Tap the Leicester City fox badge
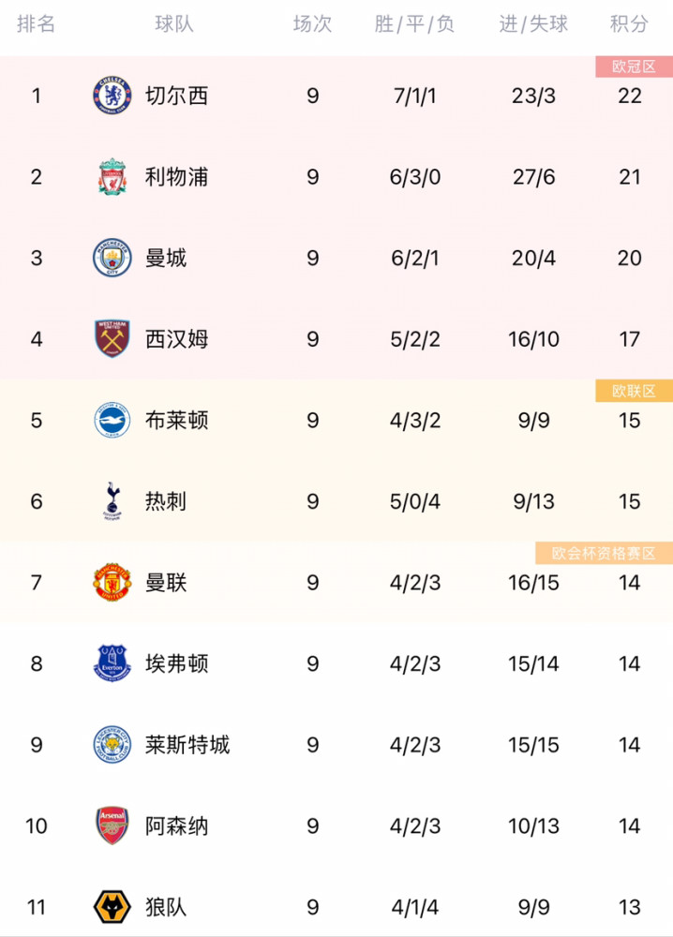673x937 pixels. click(x=112, y=745)
